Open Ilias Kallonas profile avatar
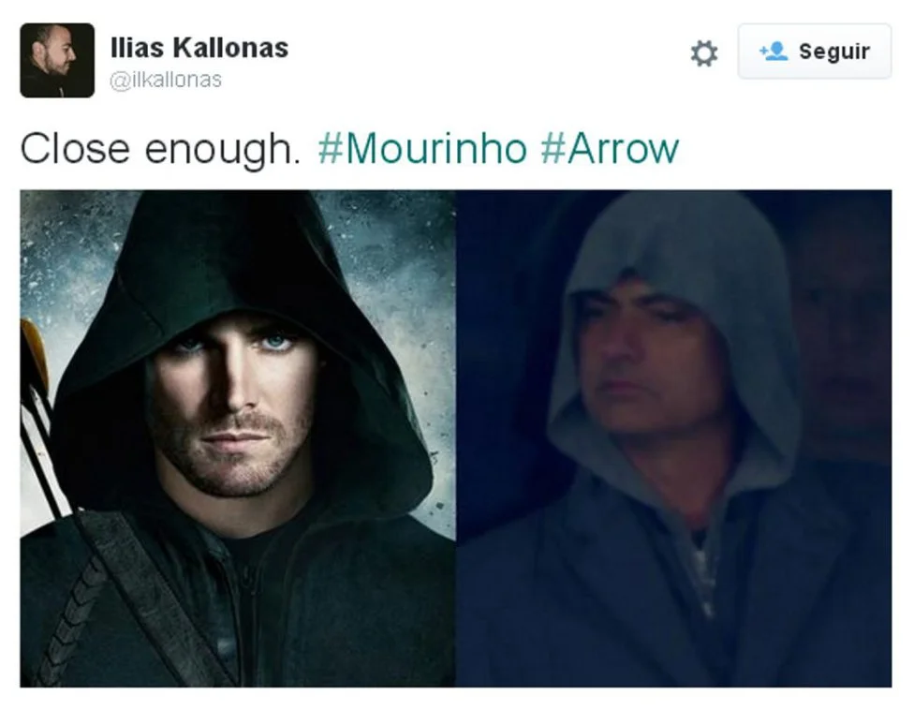The height and width of the screenshot is (710, 914). (x=57, y=60)
